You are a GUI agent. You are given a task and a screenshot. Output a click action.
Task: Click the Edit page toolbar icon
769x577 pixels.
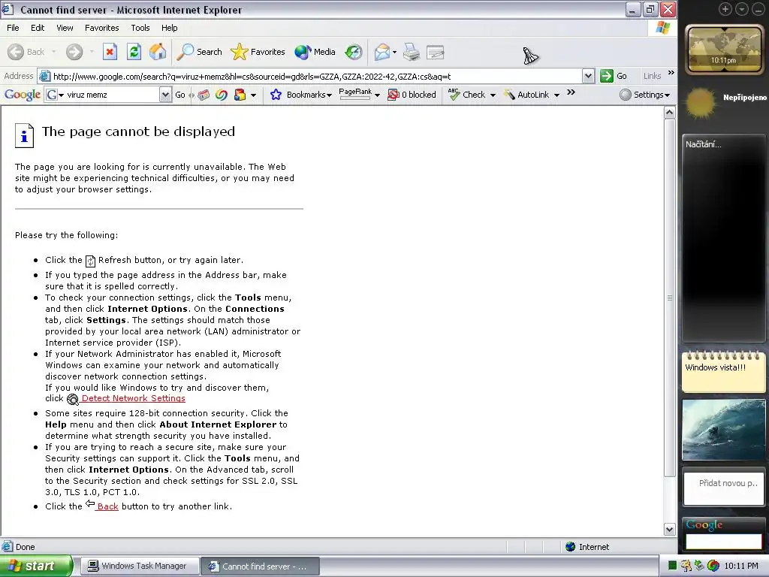[436, 52]
